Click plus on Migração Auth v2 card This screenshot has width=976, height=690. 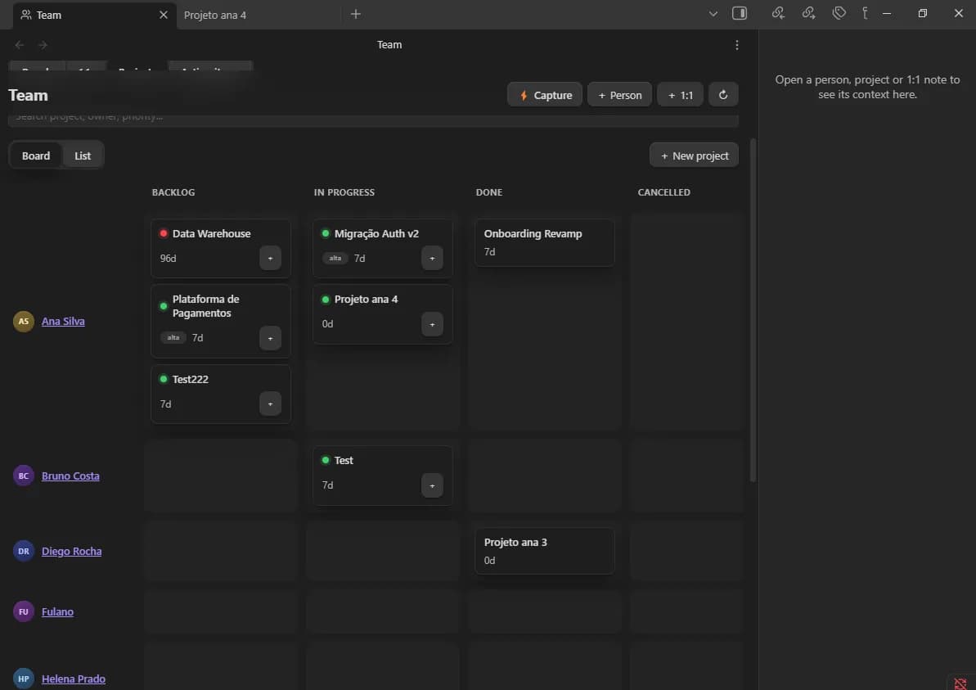(x=432, y=258)
